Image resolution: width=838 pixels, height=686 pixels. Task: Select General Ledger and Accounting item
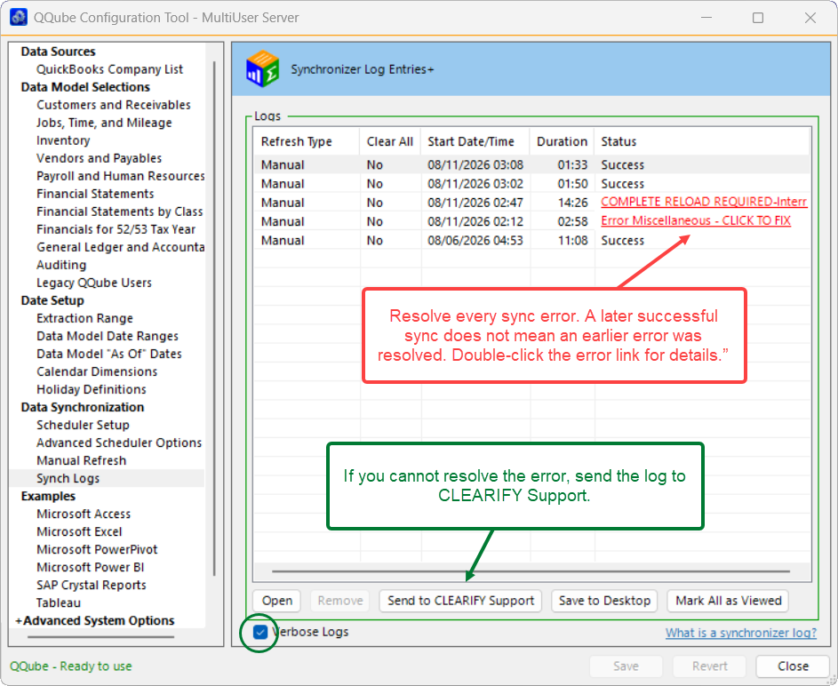point(120,247)
